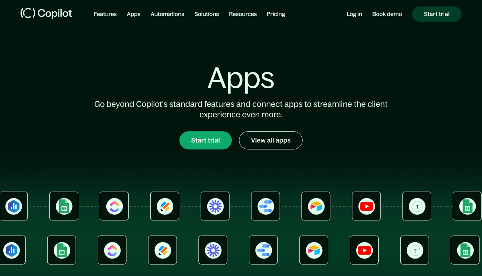Open the Resources navigation item

243,14
